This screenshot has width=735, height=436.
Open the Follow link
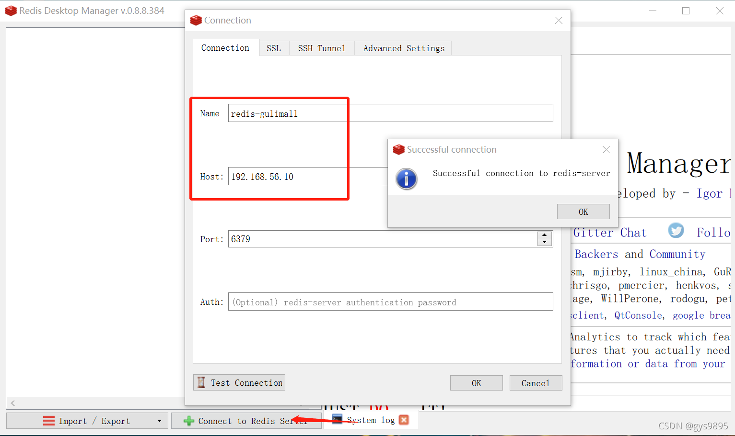tap(713, 233)
